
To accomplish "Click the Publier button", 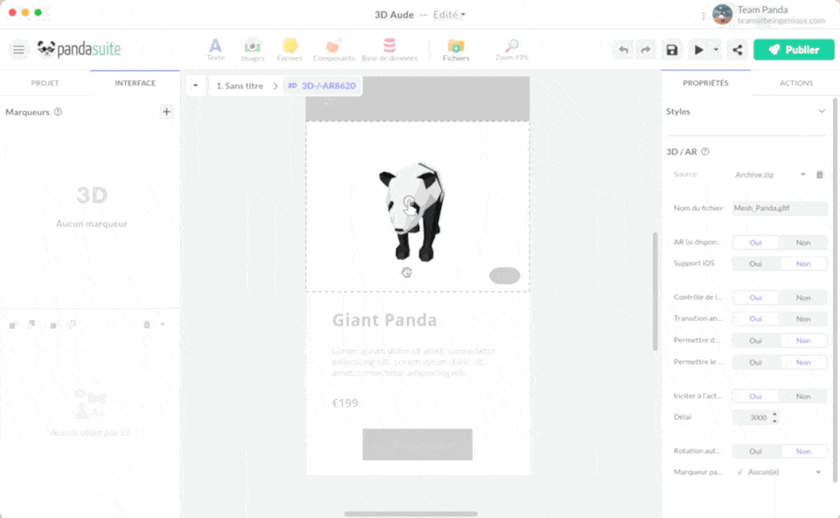I will pyautogui.click(x=794, y=50).
